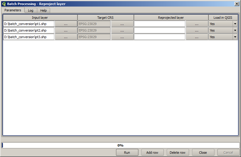Image resolution: width=241 pixels, height=157 pixels.
Task: Browse input layer for pt2.shp row
Action: point(66,30)
